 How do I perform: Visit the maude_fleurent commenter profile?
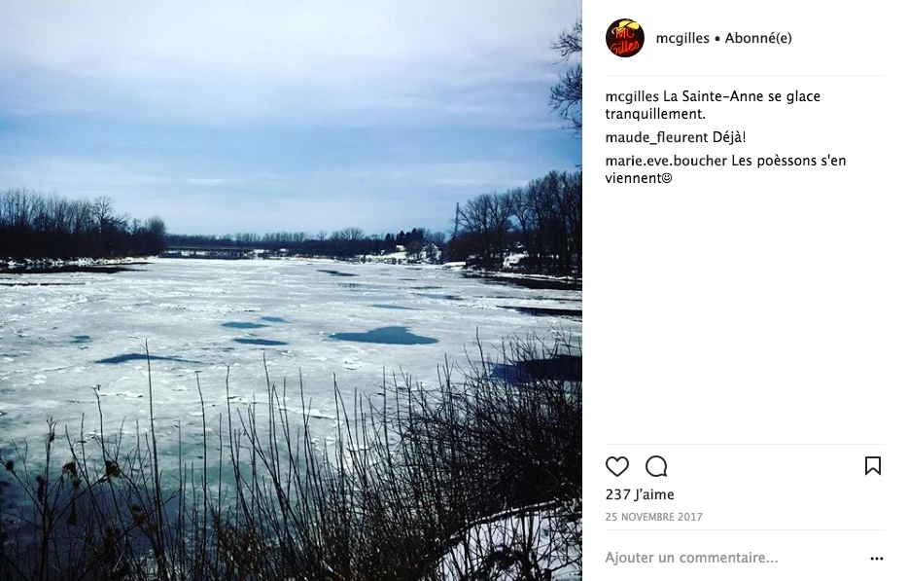(656, 137)
